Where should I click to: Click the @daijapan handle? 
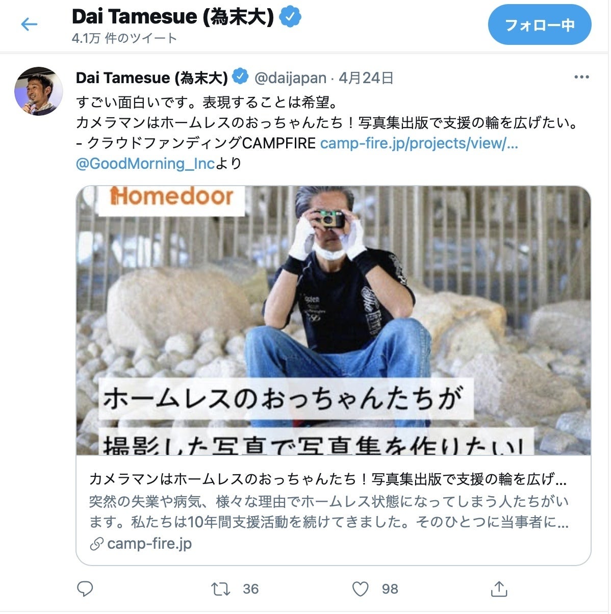click(x=290, y=78)
